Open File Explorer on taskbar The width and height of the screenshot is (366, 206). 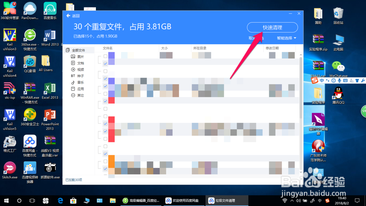113,201
